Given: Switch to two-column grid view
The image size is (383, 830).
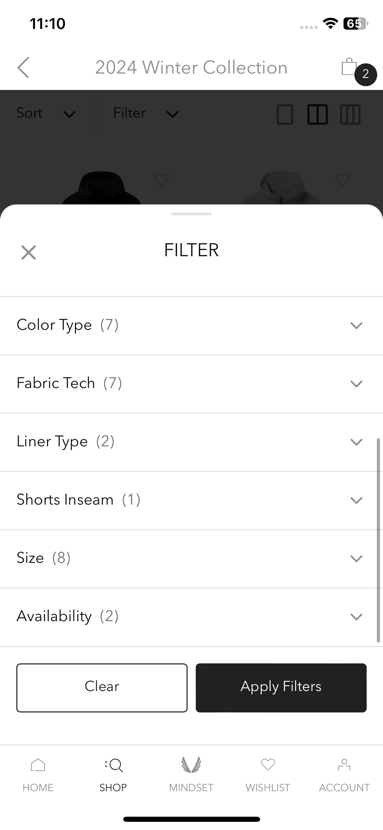Looking at the screenshot, I should (317, 114).
